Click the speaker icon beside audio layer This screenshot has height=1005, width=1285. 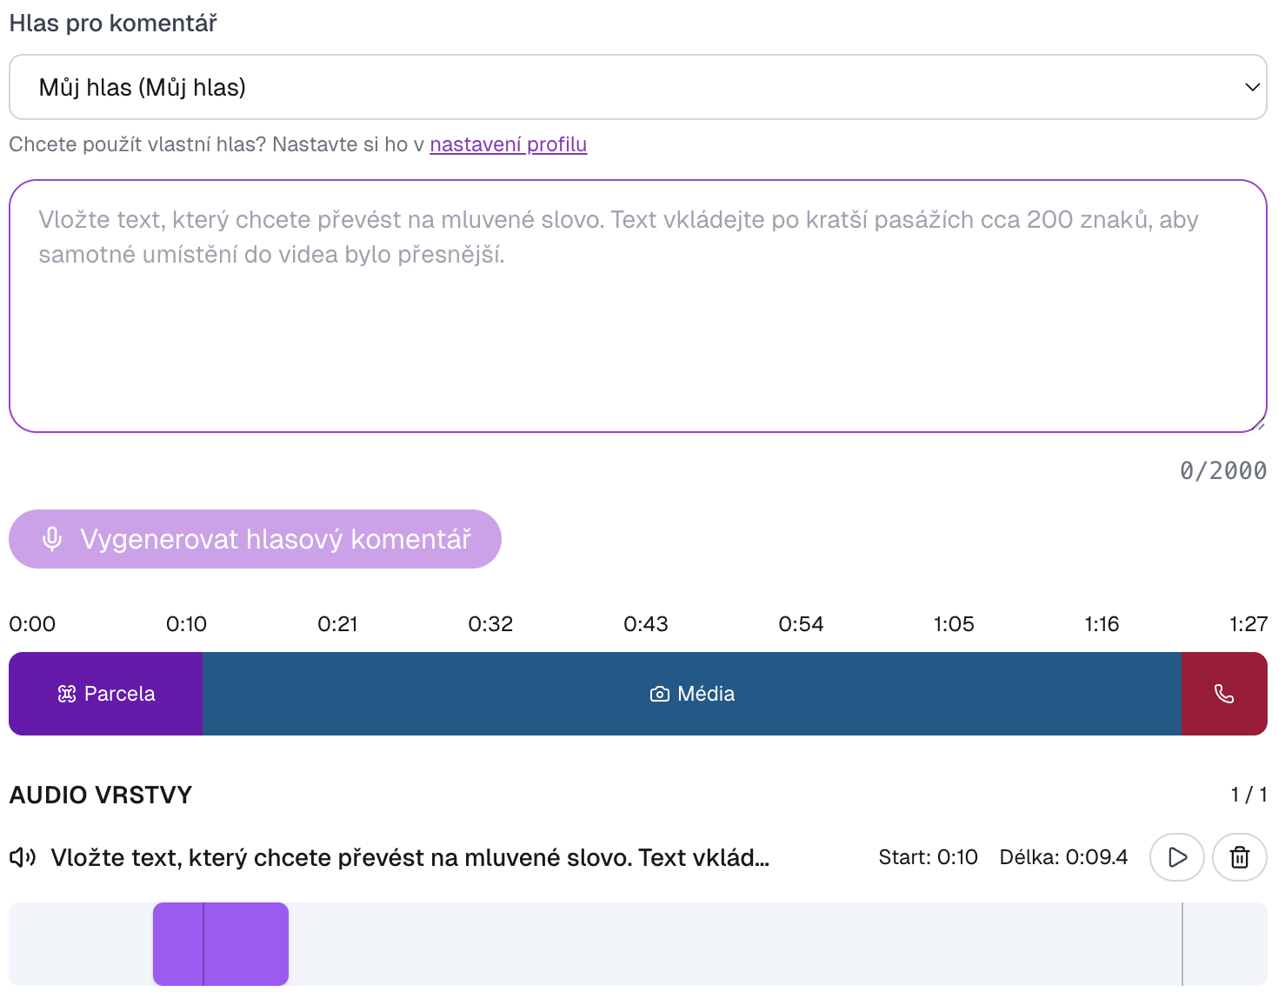[23, 858]
